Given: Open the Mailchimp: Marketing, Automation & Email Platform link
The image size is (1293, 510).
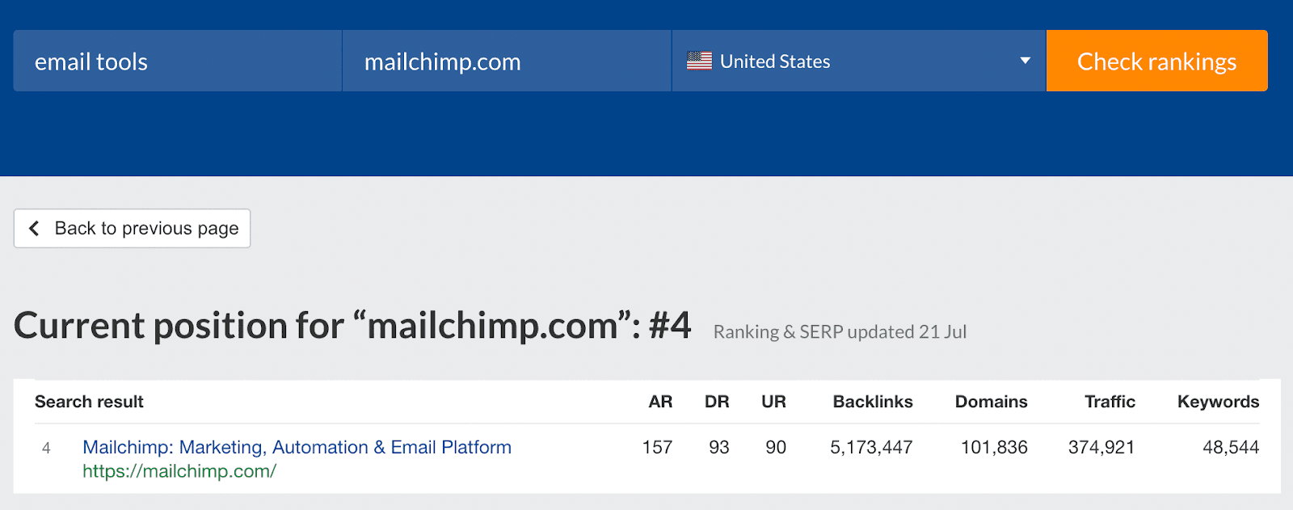Looking at the screenshot, I should coord(297,447).
